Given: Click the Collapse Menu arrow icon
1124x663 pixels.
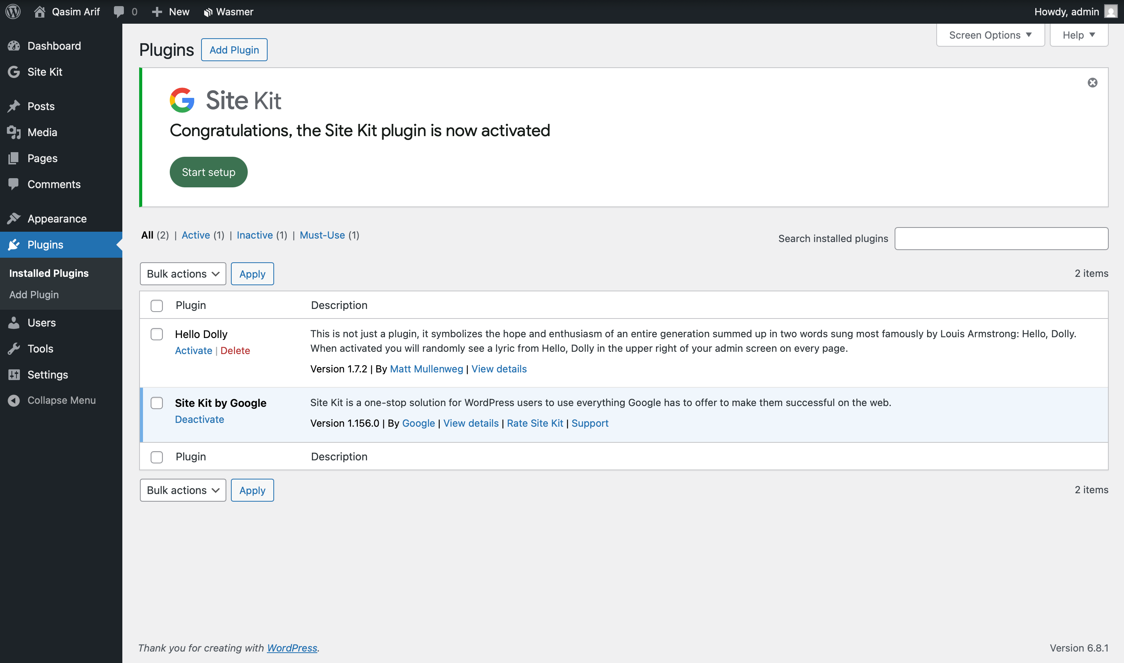Looking at the screenshot, I should 14,400.
